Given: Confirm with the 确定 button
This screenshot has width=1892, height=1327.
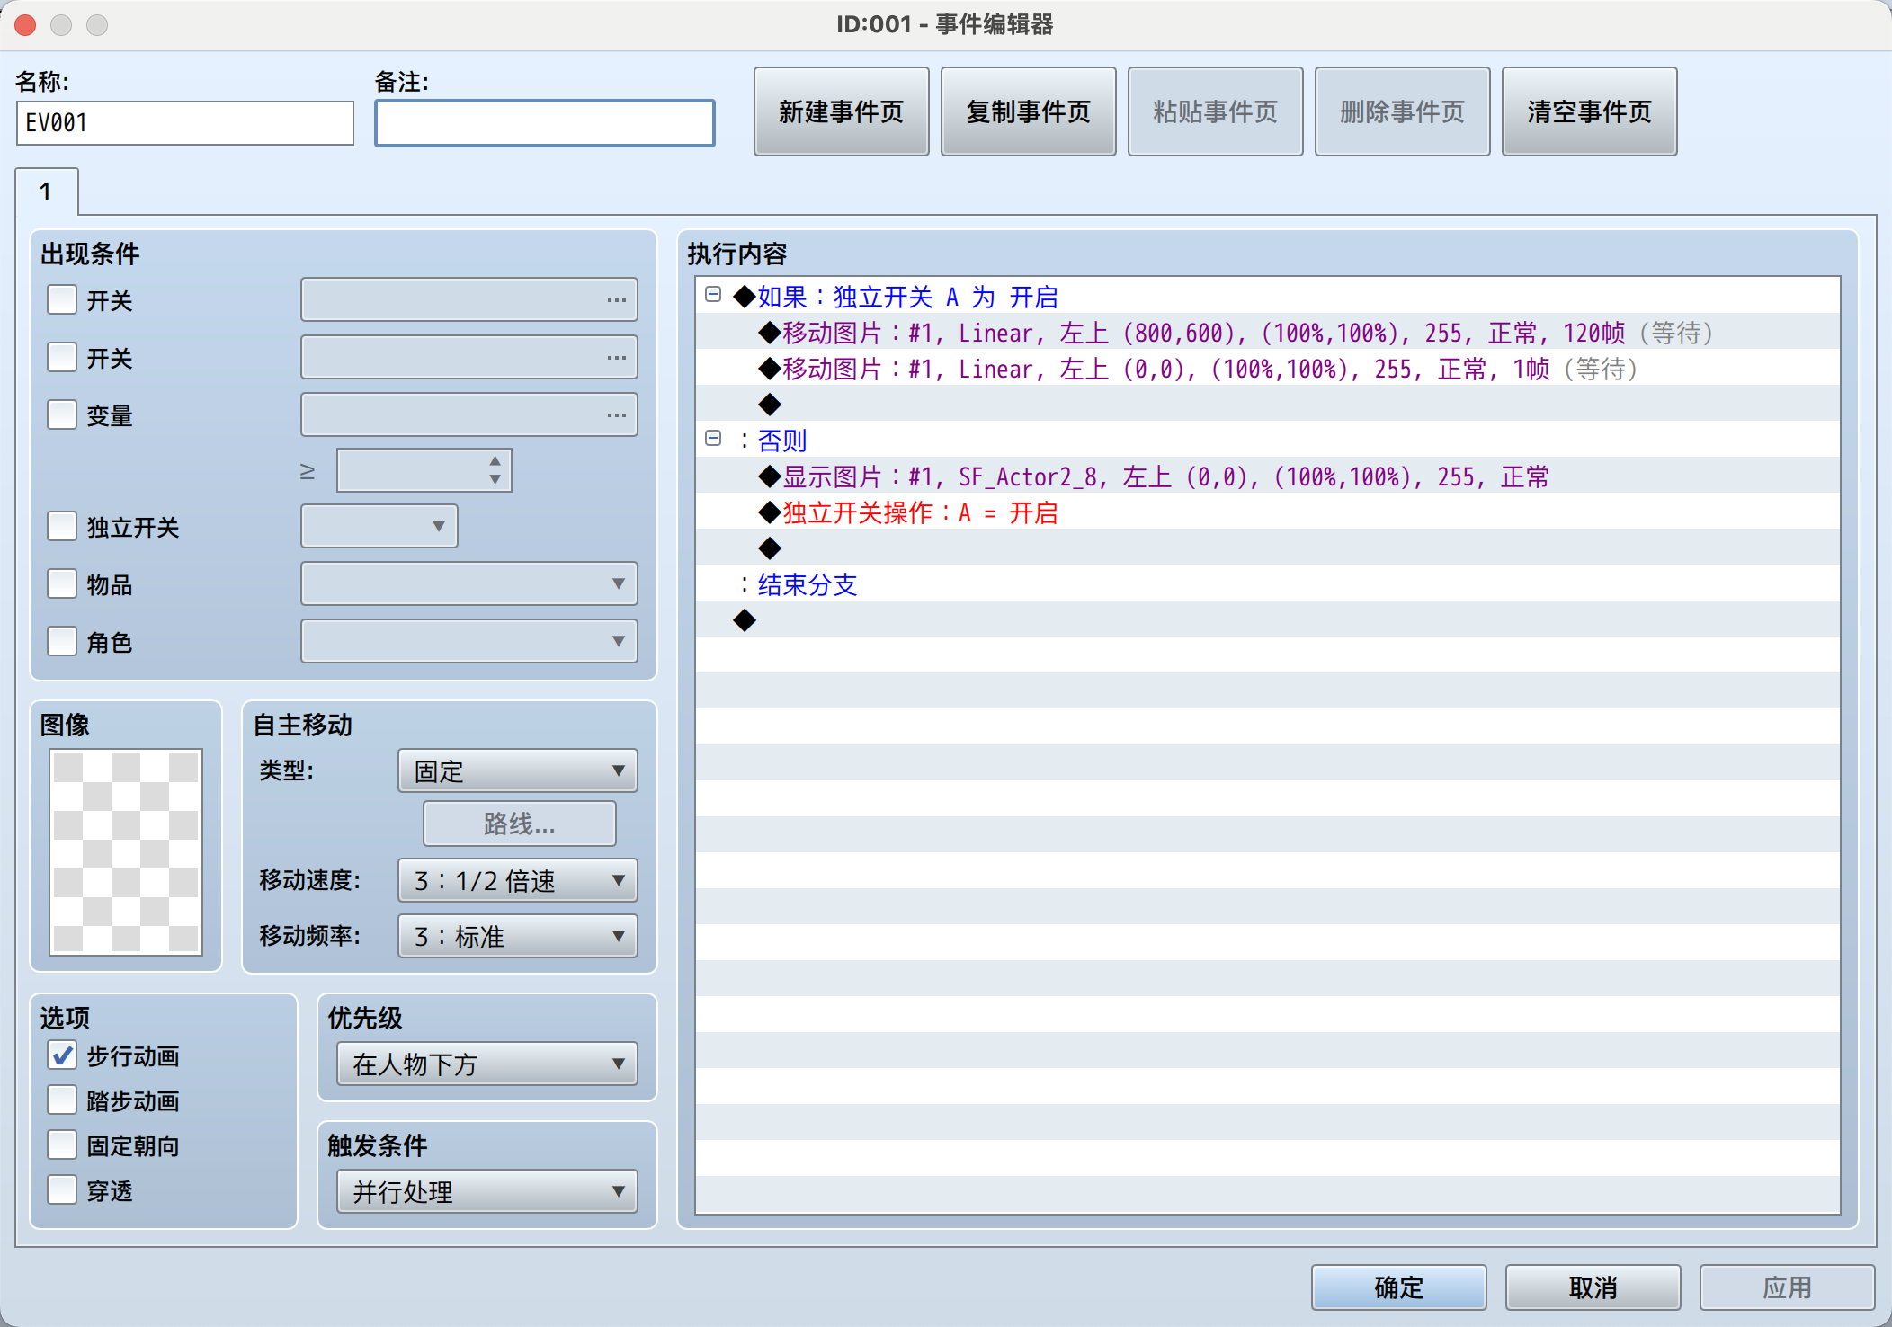Looking at the screenshot, I should [x=1398, y=1287].
